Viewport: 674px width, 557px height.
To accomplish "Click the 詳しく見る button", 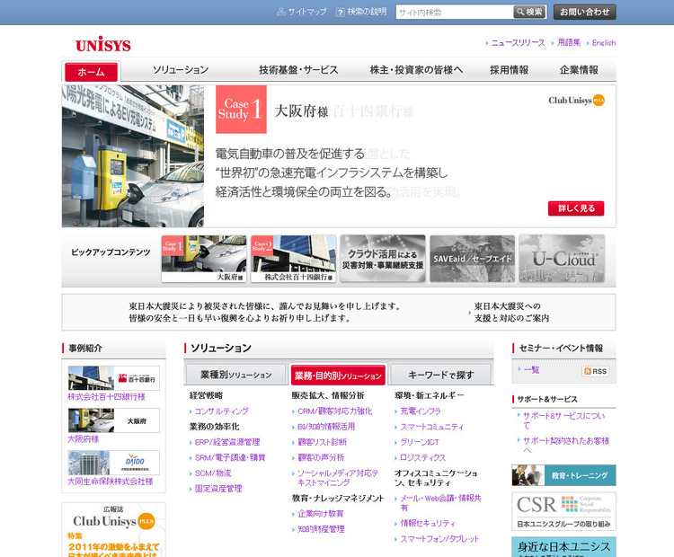I will click(x=576, y=208).
